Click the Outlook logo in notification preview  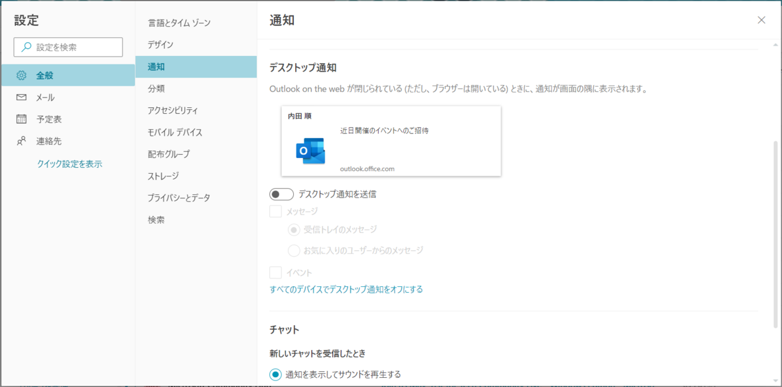tap(310, 151)
